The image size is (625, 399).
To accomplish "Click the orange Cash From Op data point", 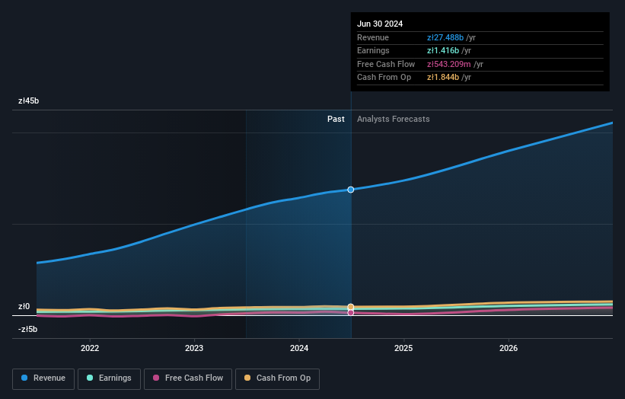I will coord(351,307).
